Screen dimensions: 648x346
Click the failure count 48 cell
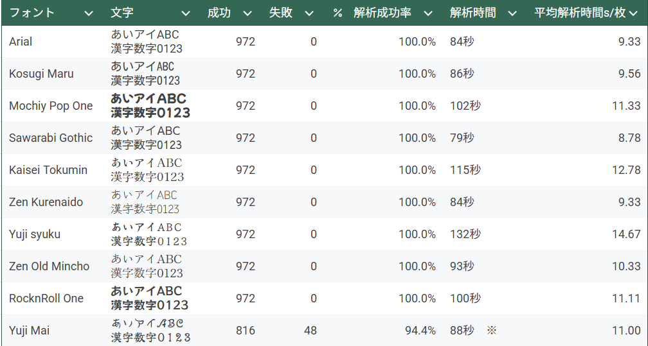(x=310, y=331)
